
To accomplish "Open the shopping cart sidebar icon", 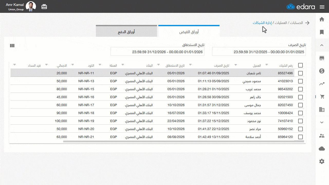I will click(322, 97).
